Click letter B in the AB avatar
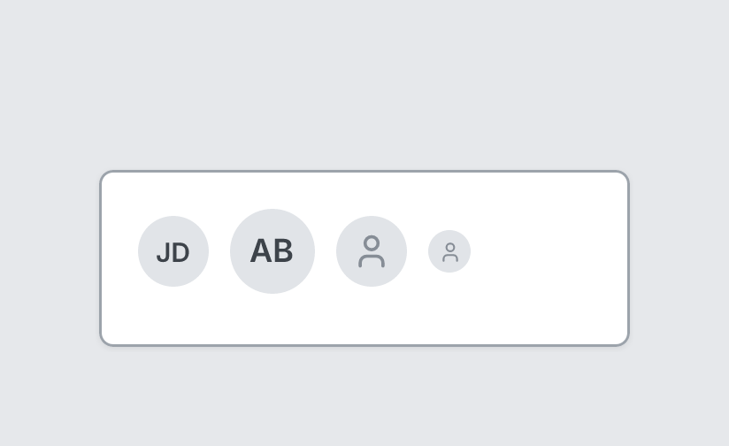The width and height of the screenshot is (729, 446). click(283, 251)
